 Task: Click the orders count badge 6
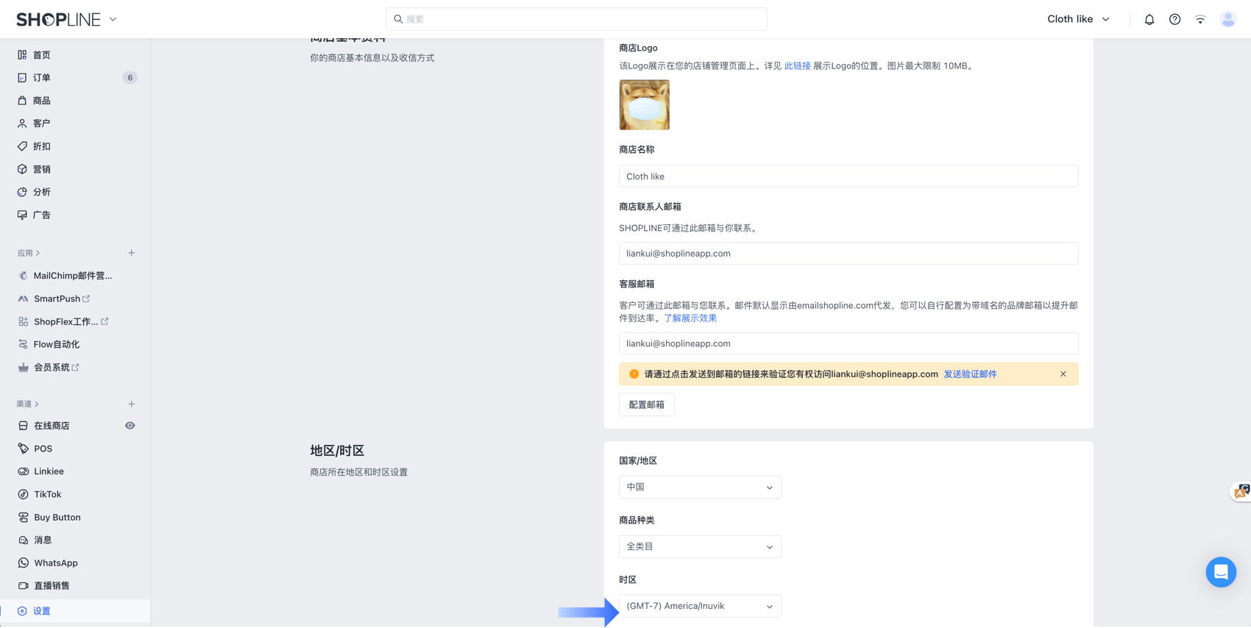(130, 78)
